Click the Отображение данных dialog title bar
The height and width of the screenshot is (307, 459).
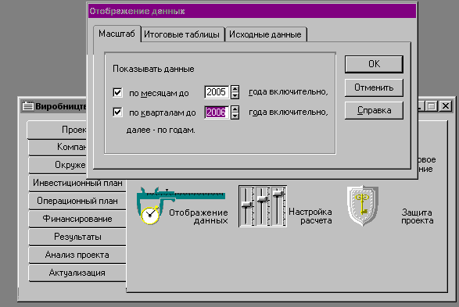(x=252, y=11)
